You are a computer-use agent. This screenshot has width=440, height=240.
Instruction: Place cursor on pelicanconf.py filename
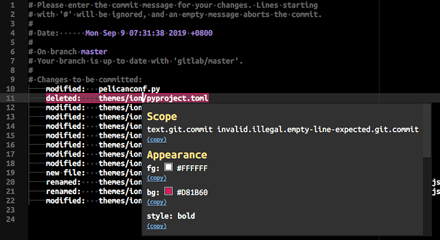(x=129, y=89)
